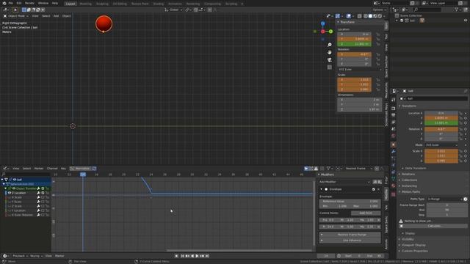Toggle mute checkbox of X Scale channel
Viewport: 470px width, 264px height.
[43, 197]
